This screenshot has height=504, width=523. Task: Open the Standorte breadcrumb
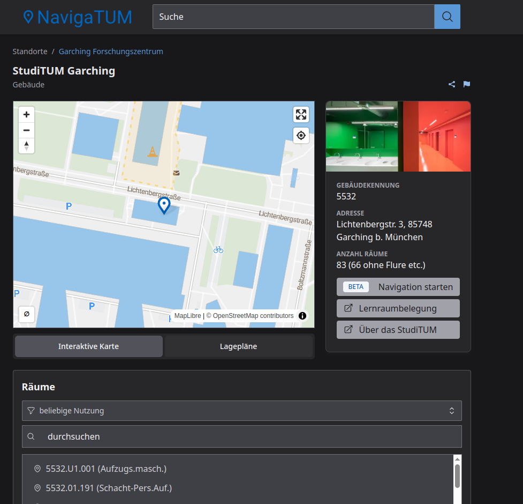tap(30, 51)
